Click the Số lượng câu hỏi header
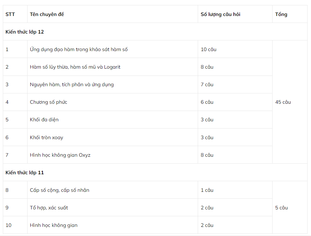Viewport: 311px width, 236px height. [221, 14]
